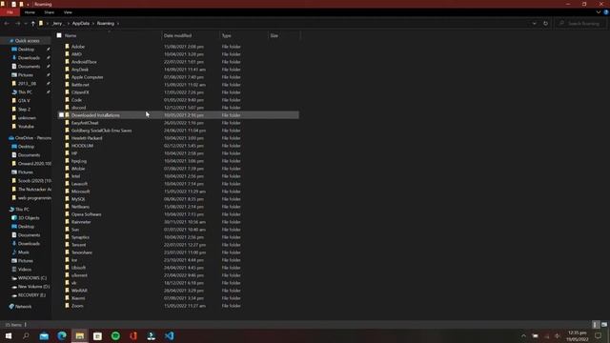Open the AnyDesk folder icon

click(67, 70)
